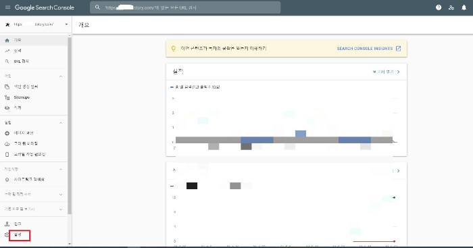This screenshot has height=248, width=473.
Task: Click the 페이지 경험 plus-circle icon
Action: [7, 133]
